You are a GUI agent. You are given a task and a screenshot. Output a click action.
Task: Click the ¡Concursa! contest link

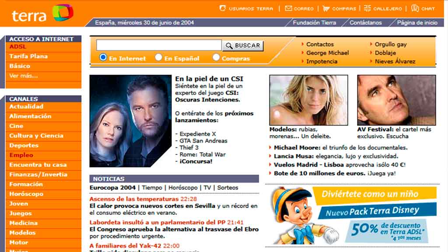click(196, 161)
